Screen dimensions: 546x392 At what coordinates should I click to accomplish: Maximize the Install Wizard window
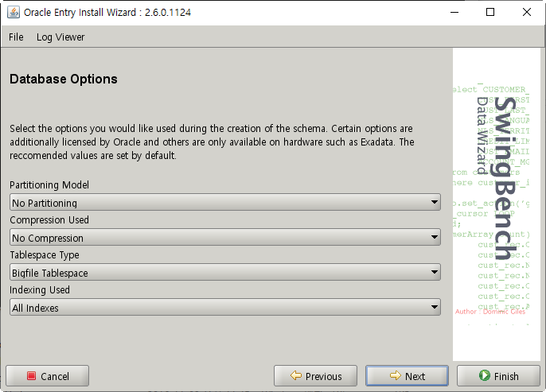tap(490, 12)
